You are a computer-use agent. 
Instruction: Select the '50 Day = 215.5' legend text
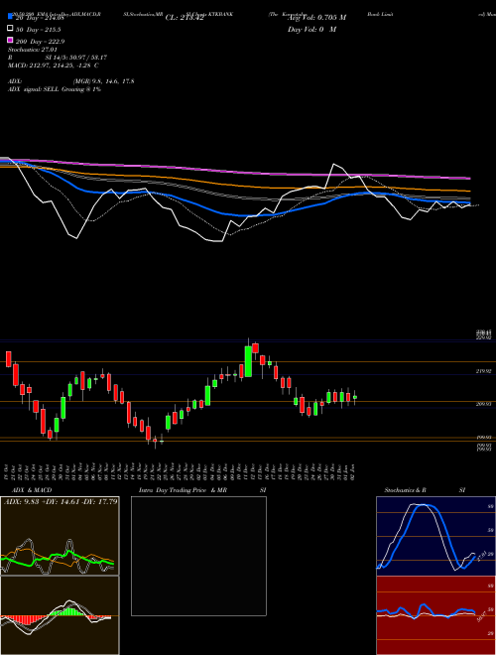[x=39, y=30]
